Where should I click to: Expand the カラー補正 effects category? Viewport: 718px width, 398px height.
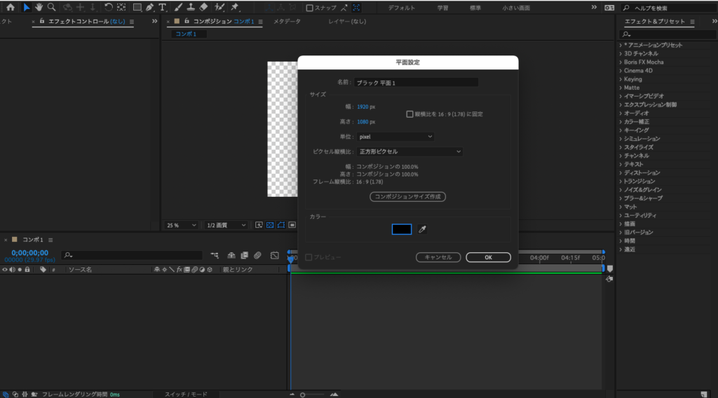click(x=637, y=121)
